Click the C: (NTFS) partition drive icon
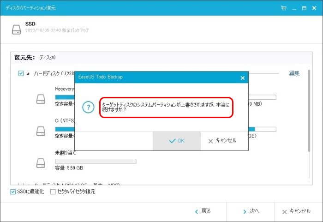 (41, 131)
